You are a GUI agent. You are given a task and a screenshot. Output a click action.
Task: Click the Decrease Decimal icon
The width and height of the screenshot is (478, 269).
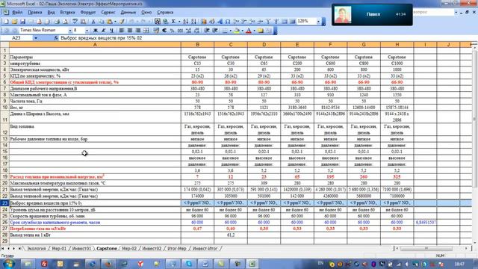point(196,30)
